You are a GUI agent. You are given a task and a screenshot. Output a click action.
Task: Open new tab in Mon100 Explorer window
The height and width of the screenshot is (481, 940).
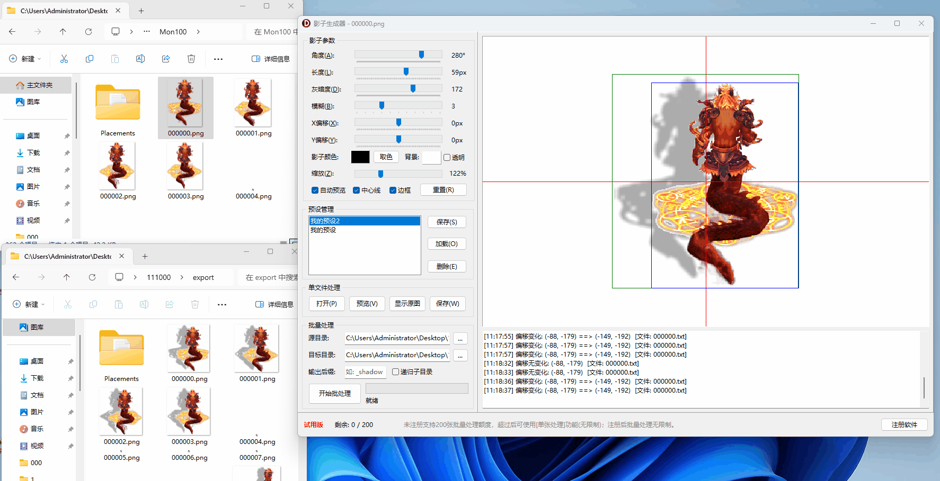[x=141, y=11]
